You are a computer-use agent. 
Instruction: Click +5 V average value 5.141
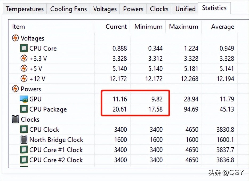[x=227, y=69]
